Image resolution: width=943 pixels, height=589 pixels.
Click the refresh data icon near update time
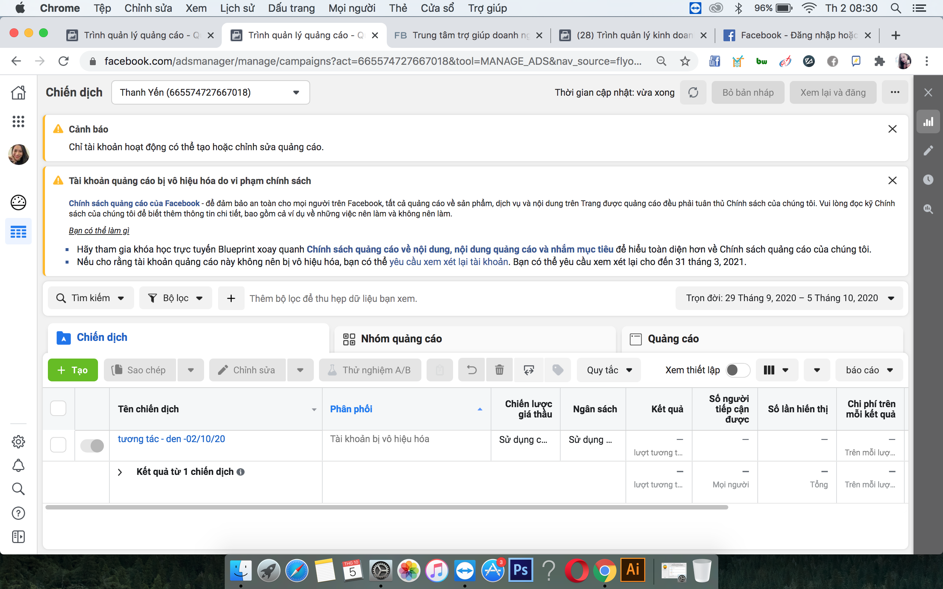click(x=693, y=92)
